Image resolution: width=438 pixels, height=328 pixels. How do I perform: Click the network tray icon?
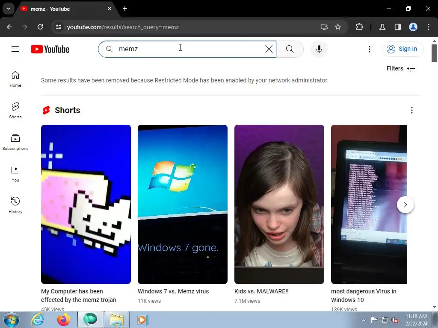pos(385,320)
